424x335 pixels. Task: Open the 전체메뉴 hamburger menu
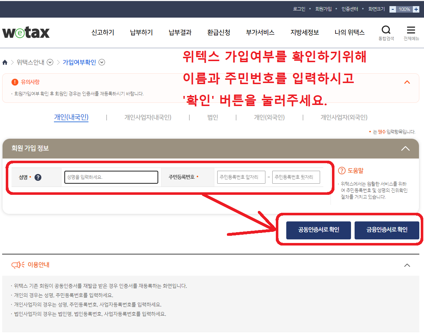pos(411,33)
